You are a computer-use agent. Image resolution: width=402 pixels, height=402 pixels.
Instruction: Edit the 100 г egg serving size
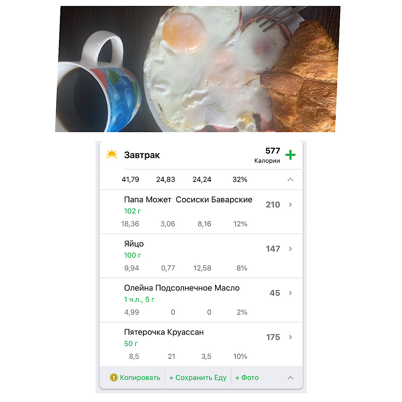tap(132, 255)
